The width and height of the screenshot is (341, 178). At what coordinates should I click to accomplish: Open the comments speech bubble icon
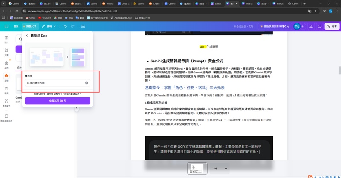coord(319,26)
